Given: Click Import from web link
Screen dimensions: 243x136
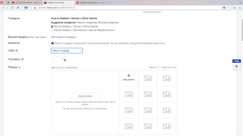Looking at the screenshot, I should (169, 67).
